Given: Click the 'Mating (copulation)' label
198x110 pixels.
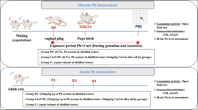Looking at the screenshot, I should point(22,38).
